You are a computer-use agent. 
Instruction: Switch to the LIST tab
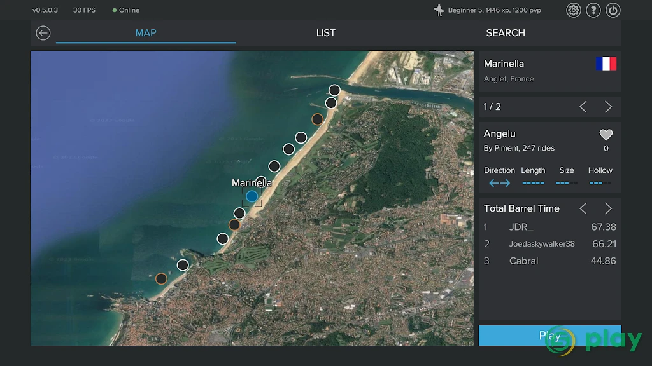325,33
